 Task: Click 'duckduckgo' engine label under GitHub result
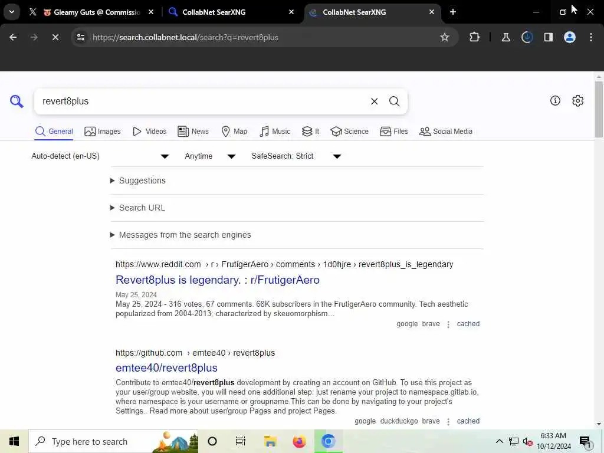click(399, 421)
